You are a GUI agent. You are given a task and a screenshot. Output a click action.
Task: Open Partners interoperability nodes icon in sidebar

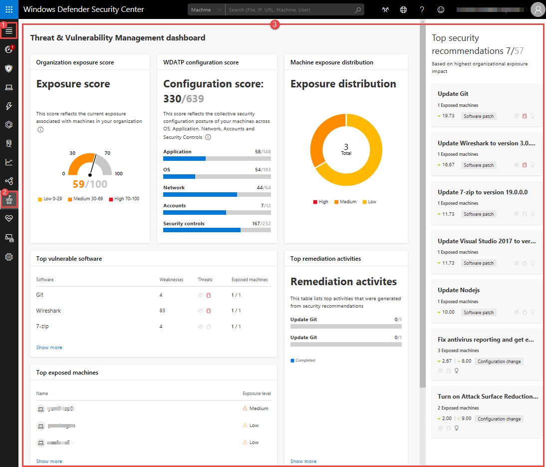[x=9, y=181]
